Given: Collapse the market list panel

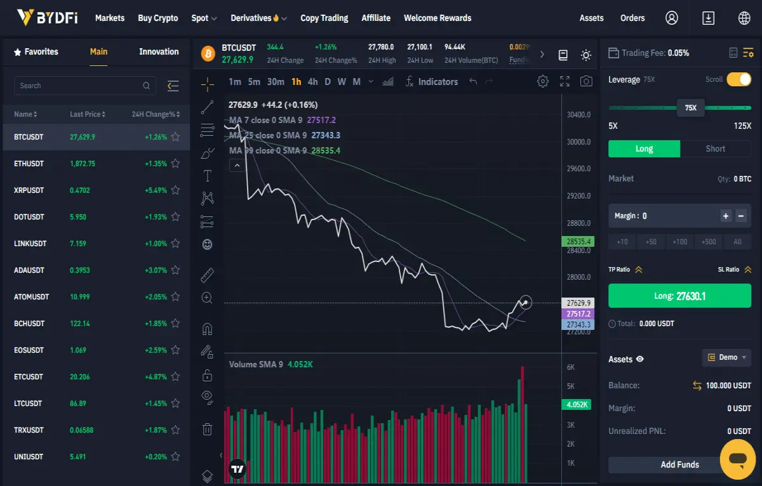Looking at the screenshot, I should (x=173, y=86).
